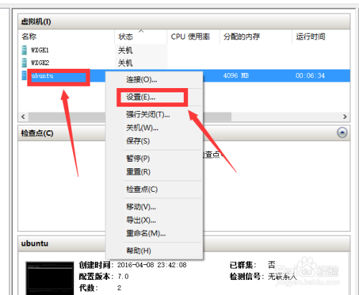The height and width of the screenshot is (295, 359).
Task: Click the WXGK1 virtual machine icon
Action: (24, 50)
